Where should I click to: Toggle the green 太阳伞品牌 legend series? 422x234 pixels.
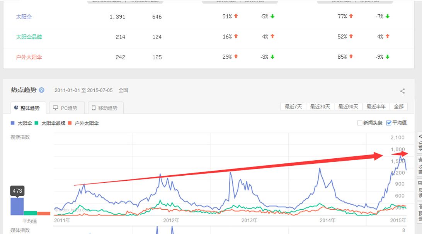click(50, 123)
